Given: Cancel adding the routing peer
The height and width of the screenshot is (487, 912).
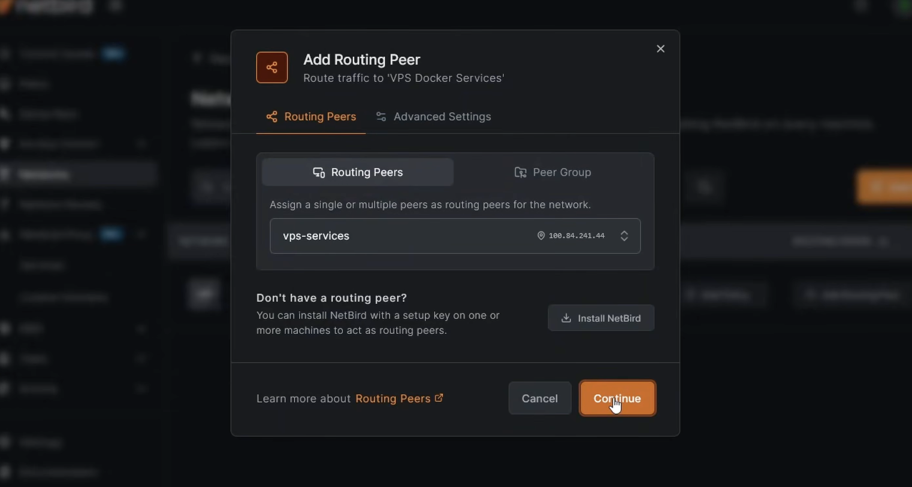Looking at the screenshot, I should tap(539, 398).
